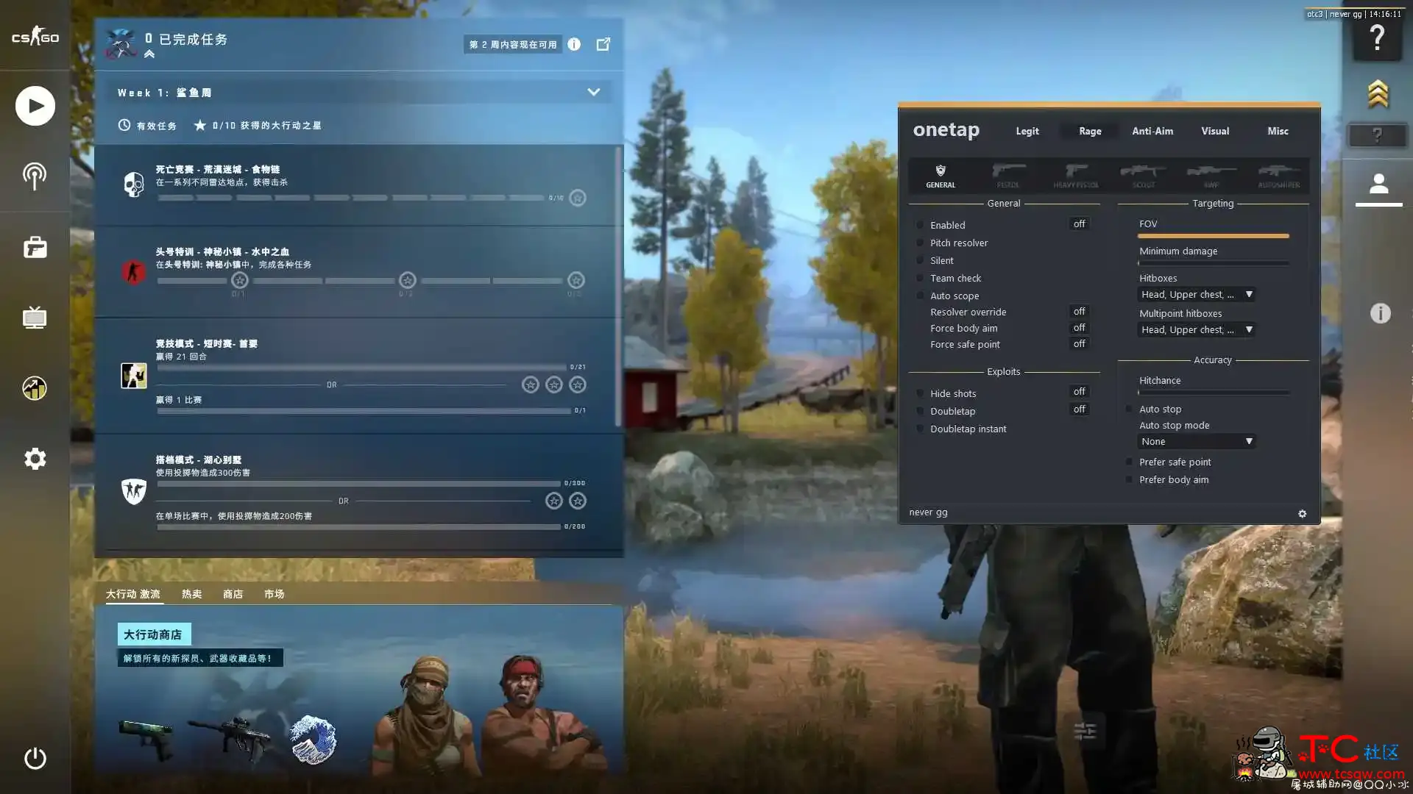
Task: Click the GENERAL weapon icon in onetap
Action: [x=941, y=174]
